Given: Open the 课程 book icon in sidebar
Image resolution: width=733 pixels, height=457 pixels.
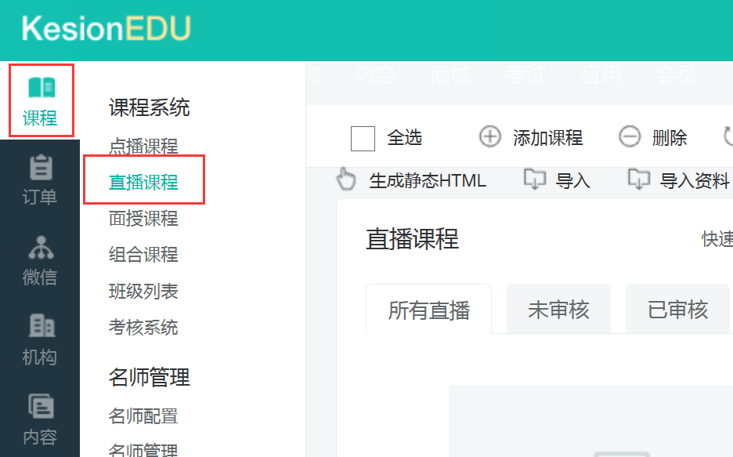Looking at the screenshot, I should (41, 87).
